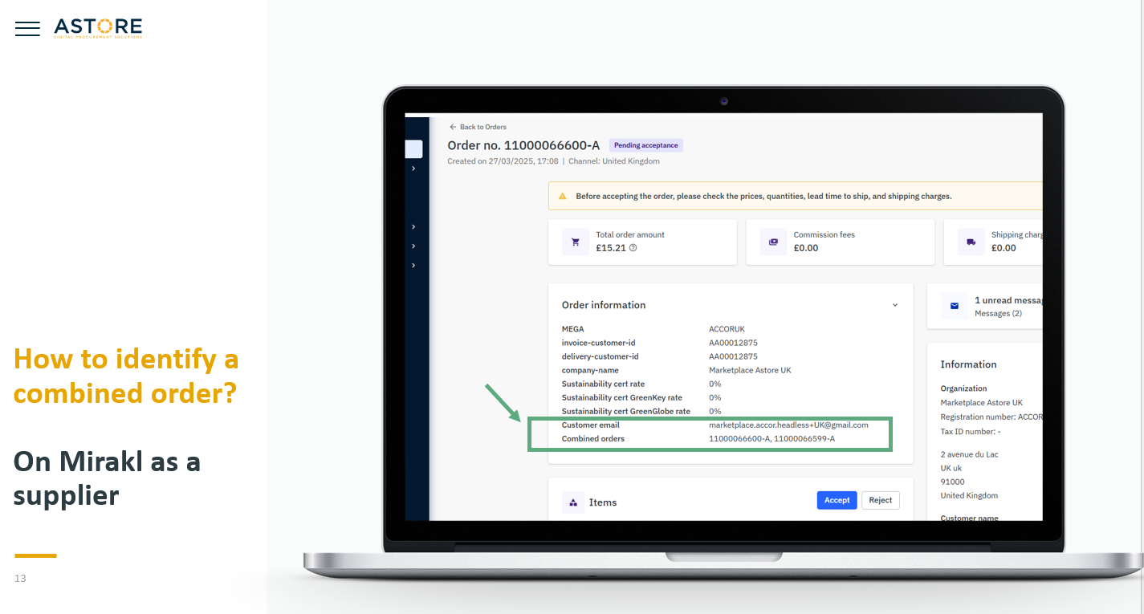Click the help icon next to £15.21
The width and height of the screenshot is (1144, 614).
[633, 248]
